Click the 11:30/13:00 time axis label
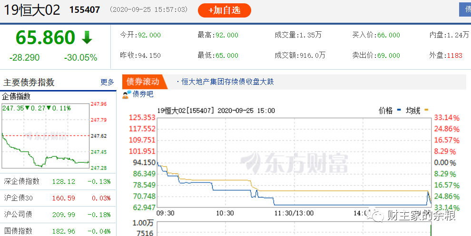 pyautogui.click(x=294, y=213)
